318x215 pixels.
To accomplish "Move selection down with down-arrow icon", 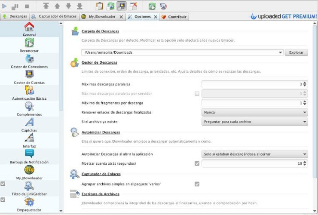I will [x=68, y=6].
